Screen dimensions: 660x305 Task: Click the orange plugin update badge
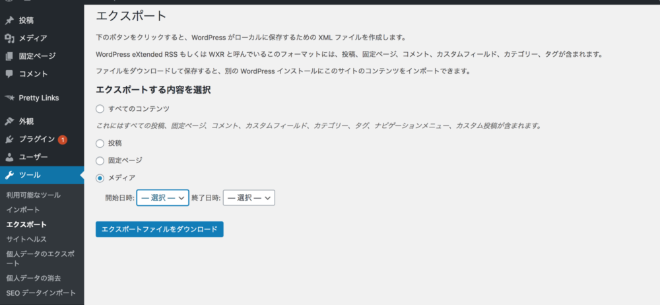62,139
